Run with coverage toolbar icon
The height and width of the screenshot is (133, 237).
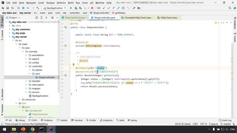tap(81, 8)
